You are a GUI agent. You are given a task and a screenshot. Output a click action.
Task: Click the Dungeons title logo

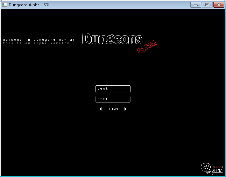click(112, 39)
